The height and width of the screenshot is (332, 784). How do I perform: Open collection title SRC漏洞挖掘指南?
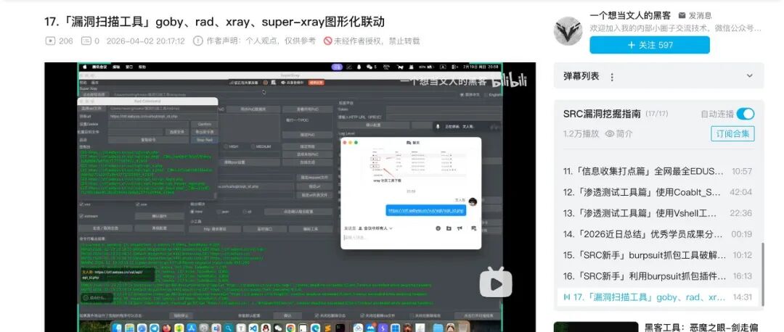(602, 114)
